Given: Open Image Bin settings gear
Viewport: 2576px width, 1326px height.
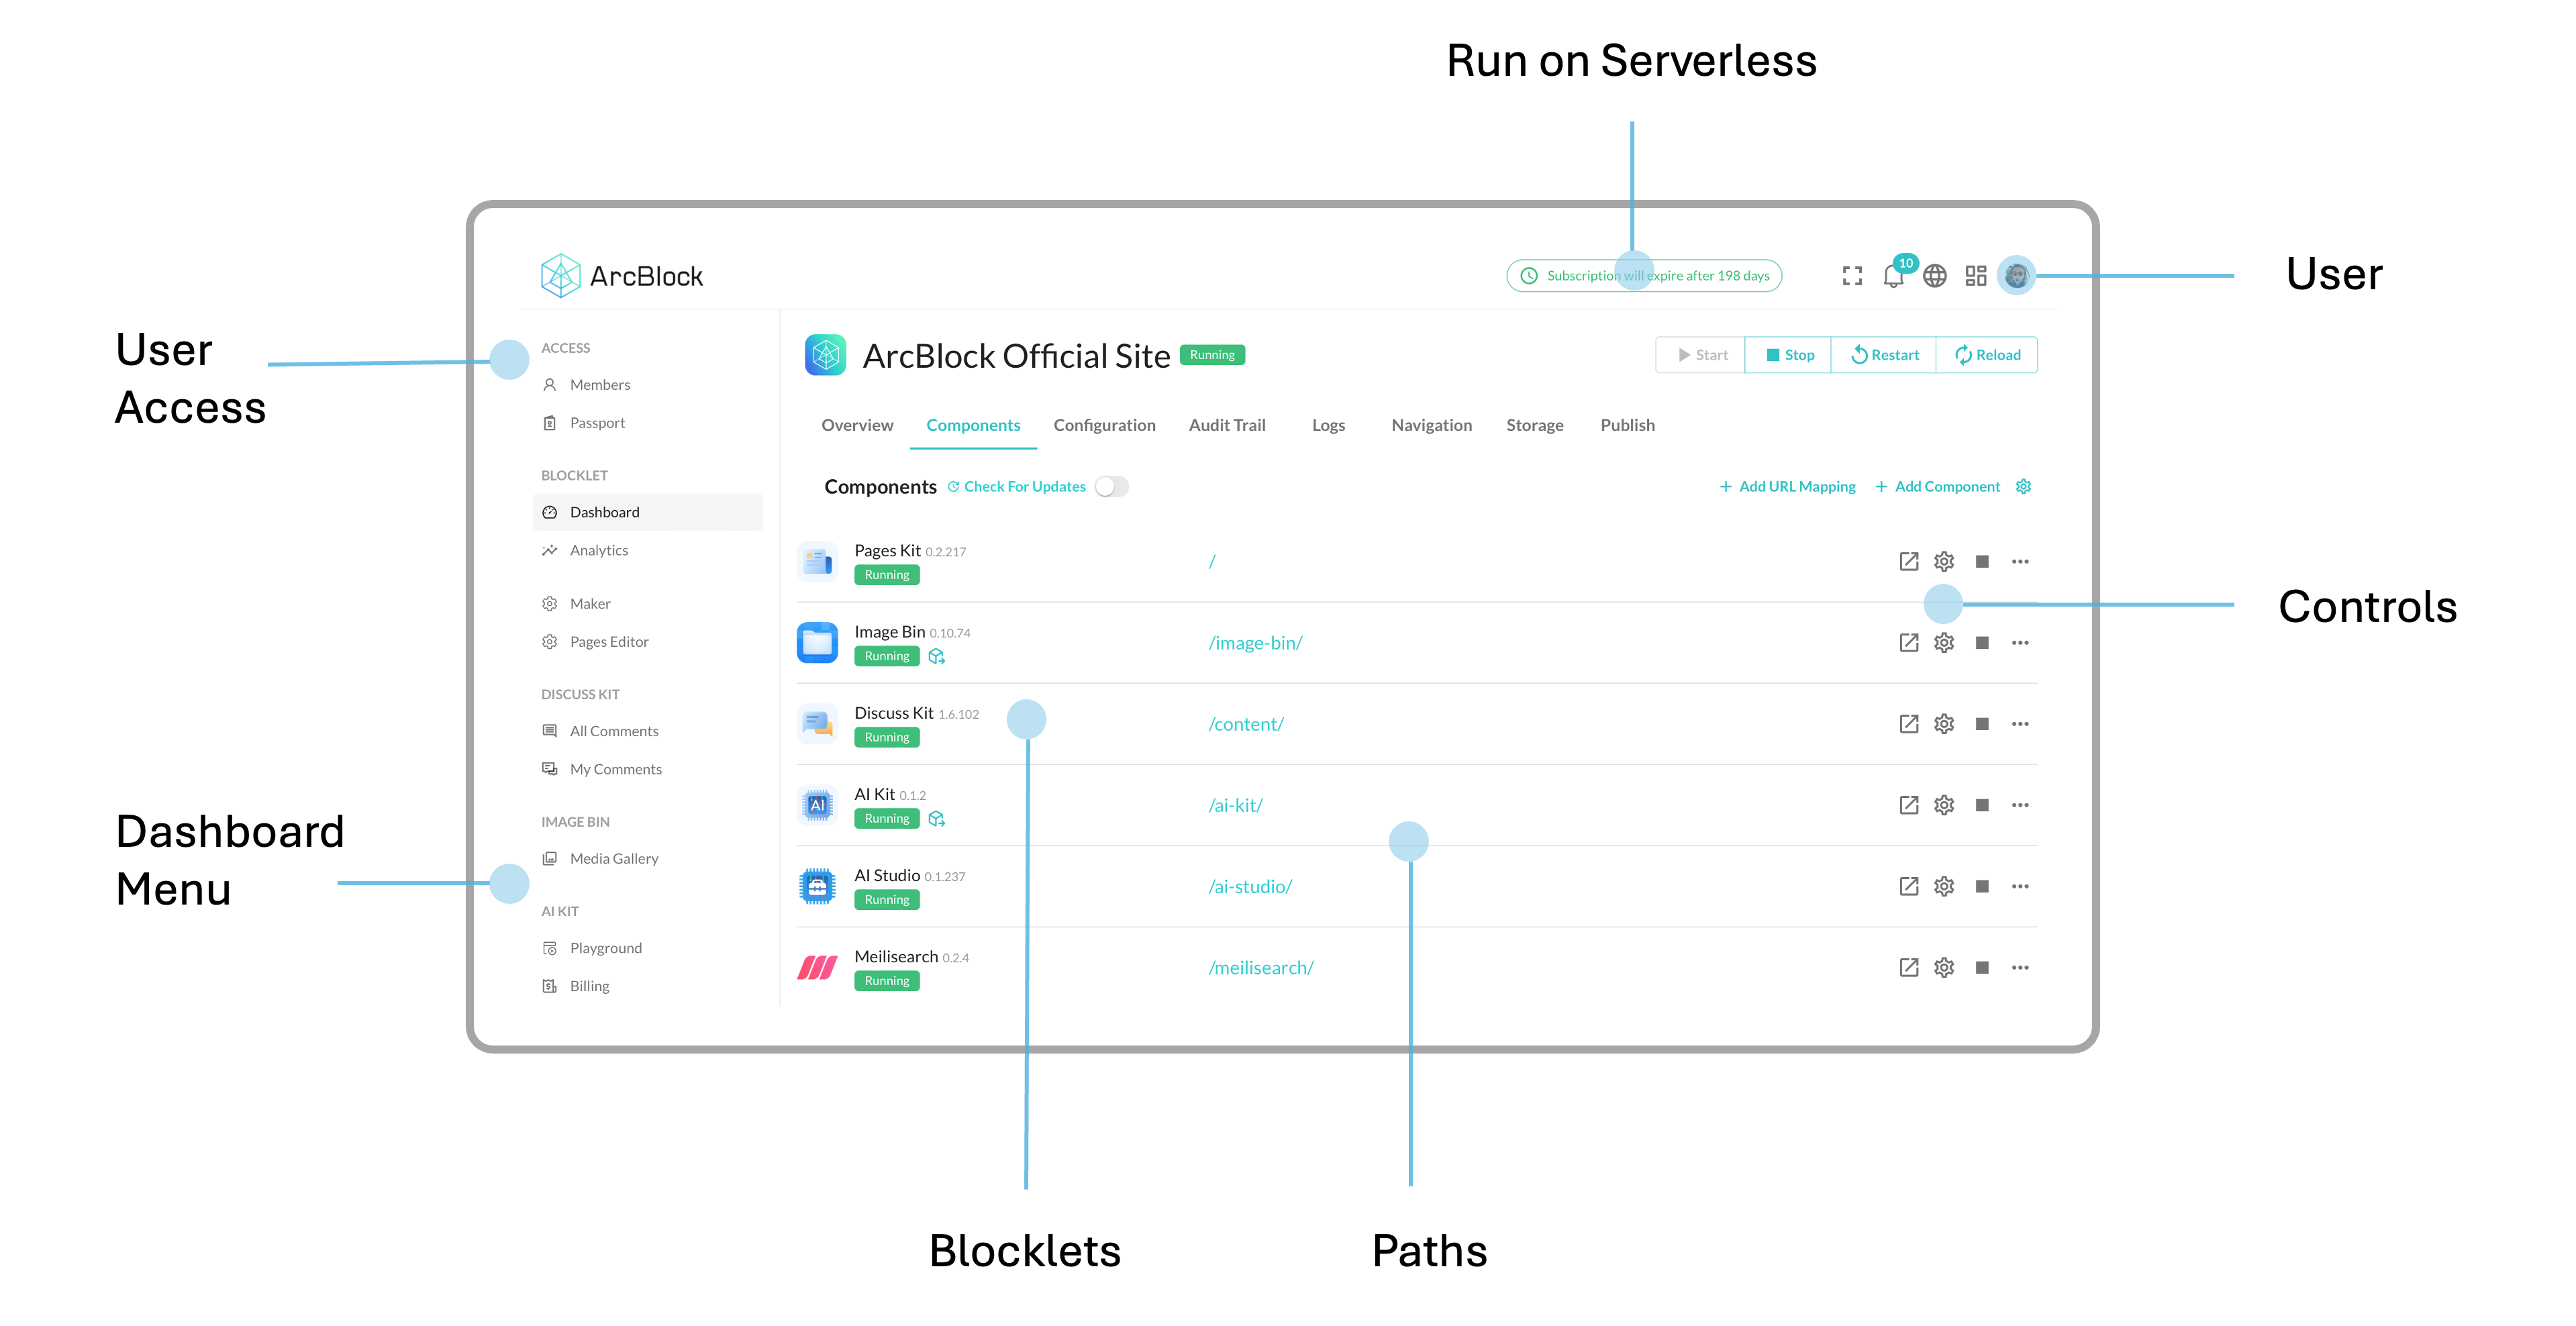Looking at the screenshot, I should [1944, 643].
